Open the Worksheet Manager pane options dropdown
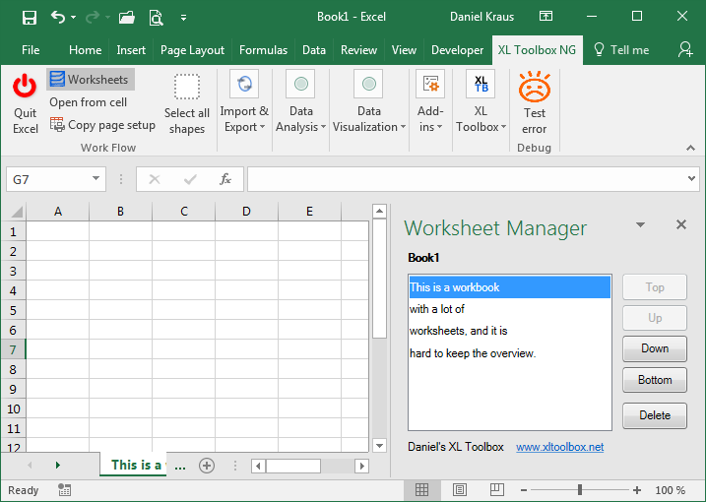Screen dimensions: 706x502 (640, 224)
